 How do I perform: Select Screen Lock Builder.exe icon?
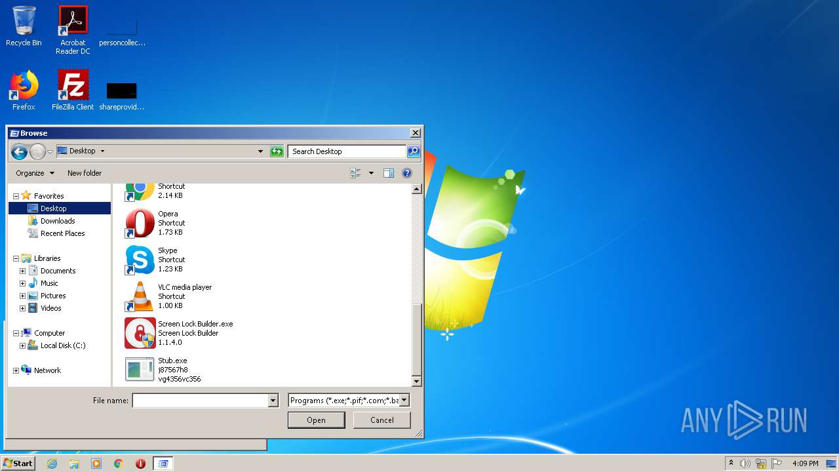point(140,333)
